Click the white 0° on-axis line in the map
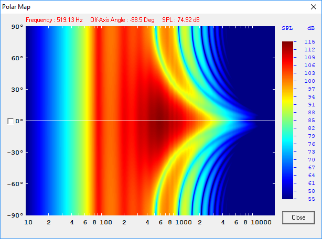322x239 pixels. pyautogui.click(x=150, y=121)
